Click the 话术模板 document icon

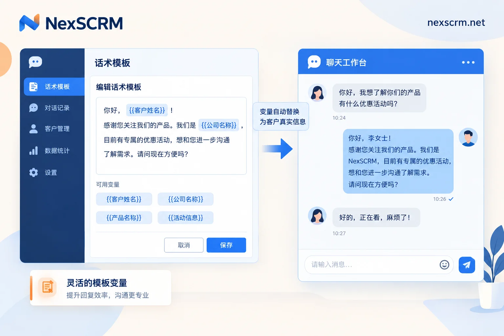(33, 87)
